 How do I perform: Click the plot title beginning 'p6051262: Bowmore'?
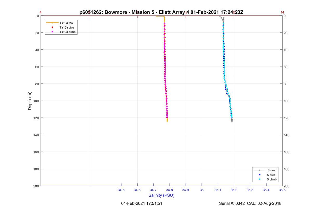161,12
